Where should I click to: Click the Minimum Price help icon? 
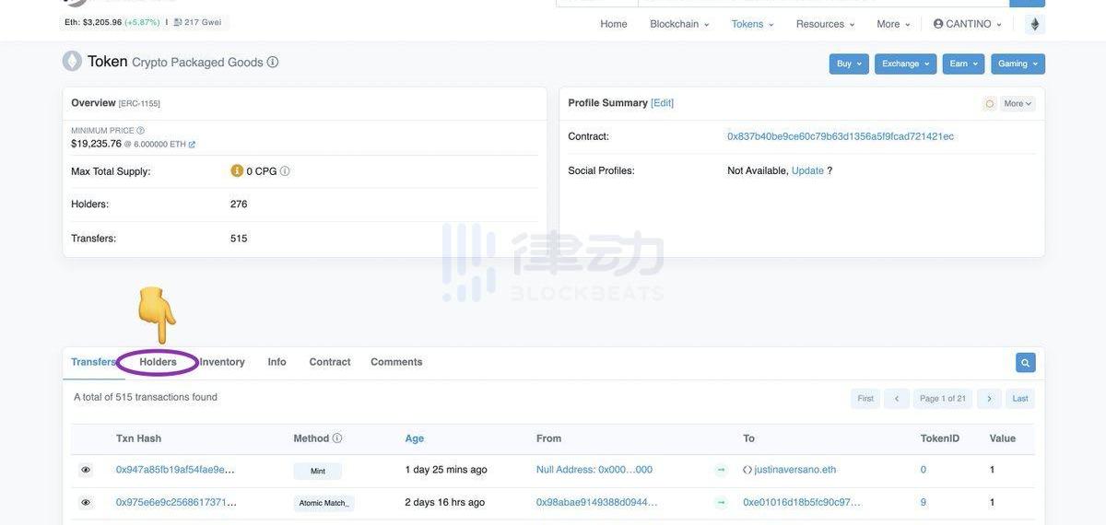[140, 131]
